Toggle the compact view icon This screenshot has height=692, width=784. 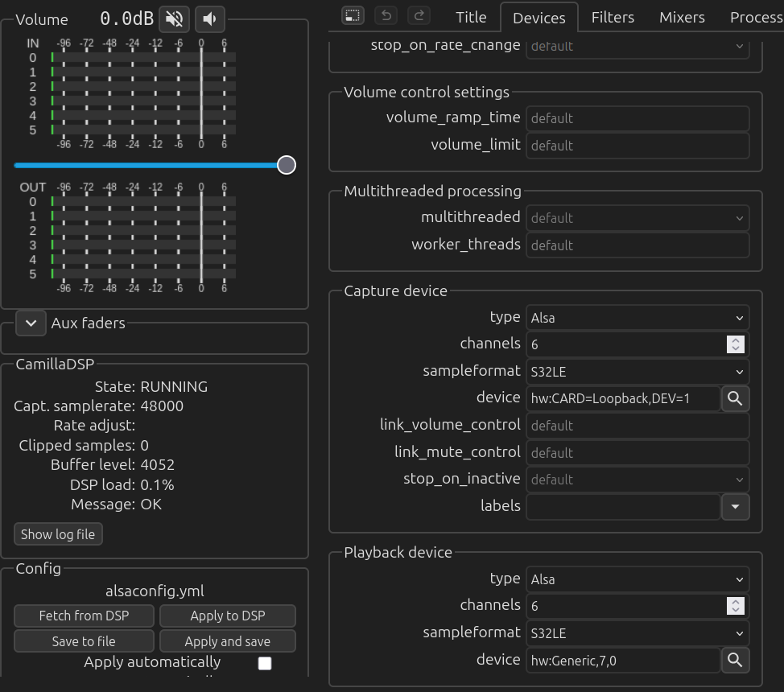pos(353,15)
